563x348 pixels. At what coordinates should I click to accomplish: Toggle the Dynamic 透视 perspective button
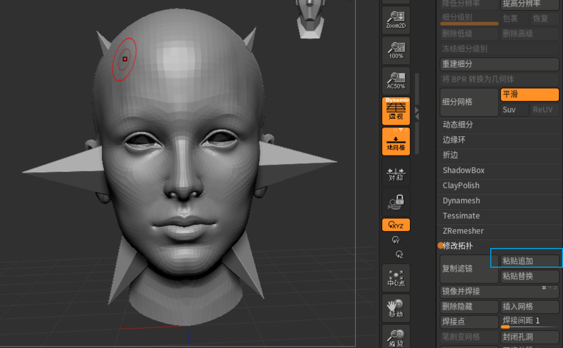point(396,111)
